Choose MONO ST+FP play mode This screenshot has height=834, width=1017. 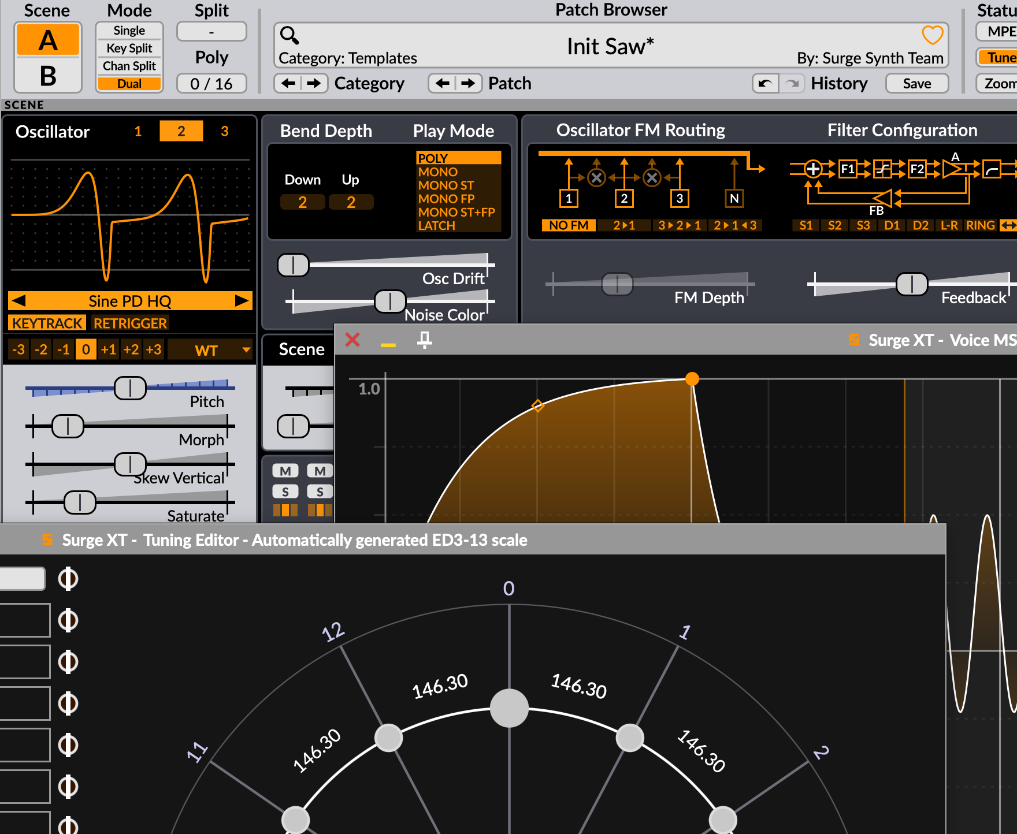pyautogui.click(x=457, y=212)
